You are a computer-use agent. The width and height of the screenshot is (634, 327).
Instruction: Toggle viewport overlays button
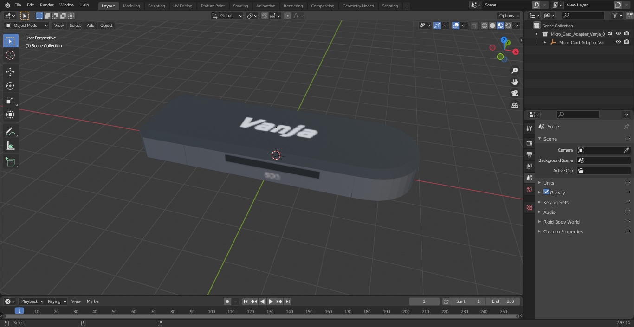click(456, 26)
